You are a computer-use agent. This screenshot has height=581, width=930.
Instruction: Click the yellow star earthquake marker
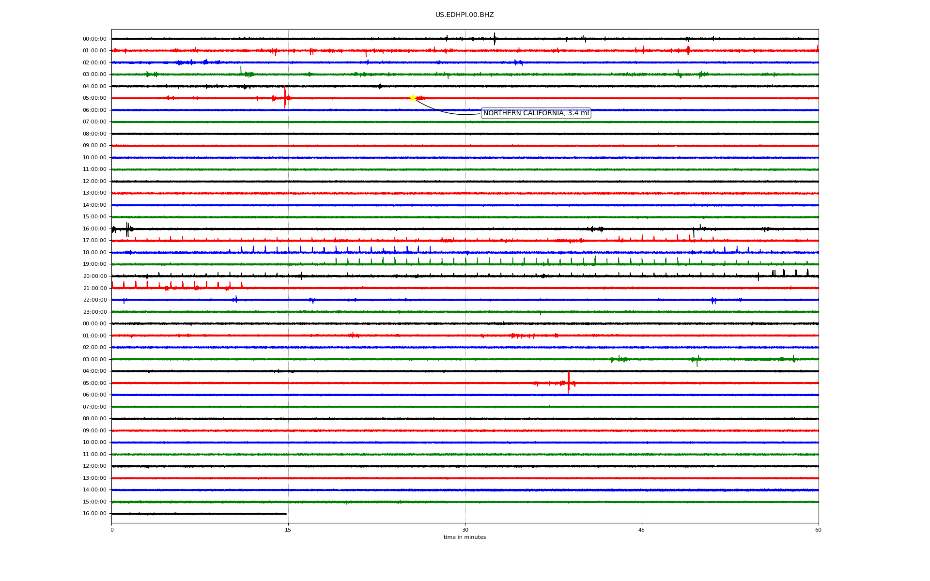click(x=413, y=98)
